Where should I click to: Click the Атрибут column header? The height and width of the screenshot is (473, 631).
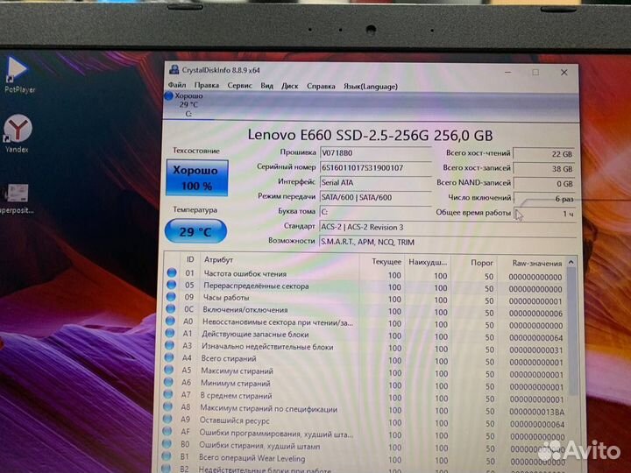point(218,260)
